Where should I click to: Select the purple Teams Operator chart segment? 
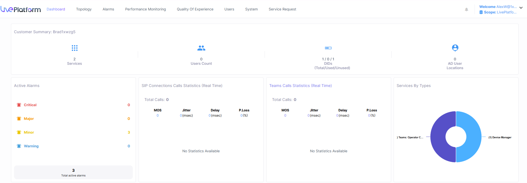[x=439, y=136]
